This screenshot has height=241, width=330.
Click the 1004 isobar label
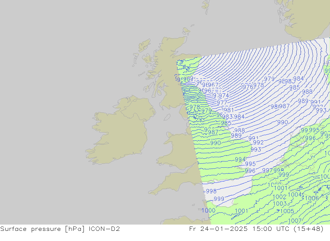295,195
